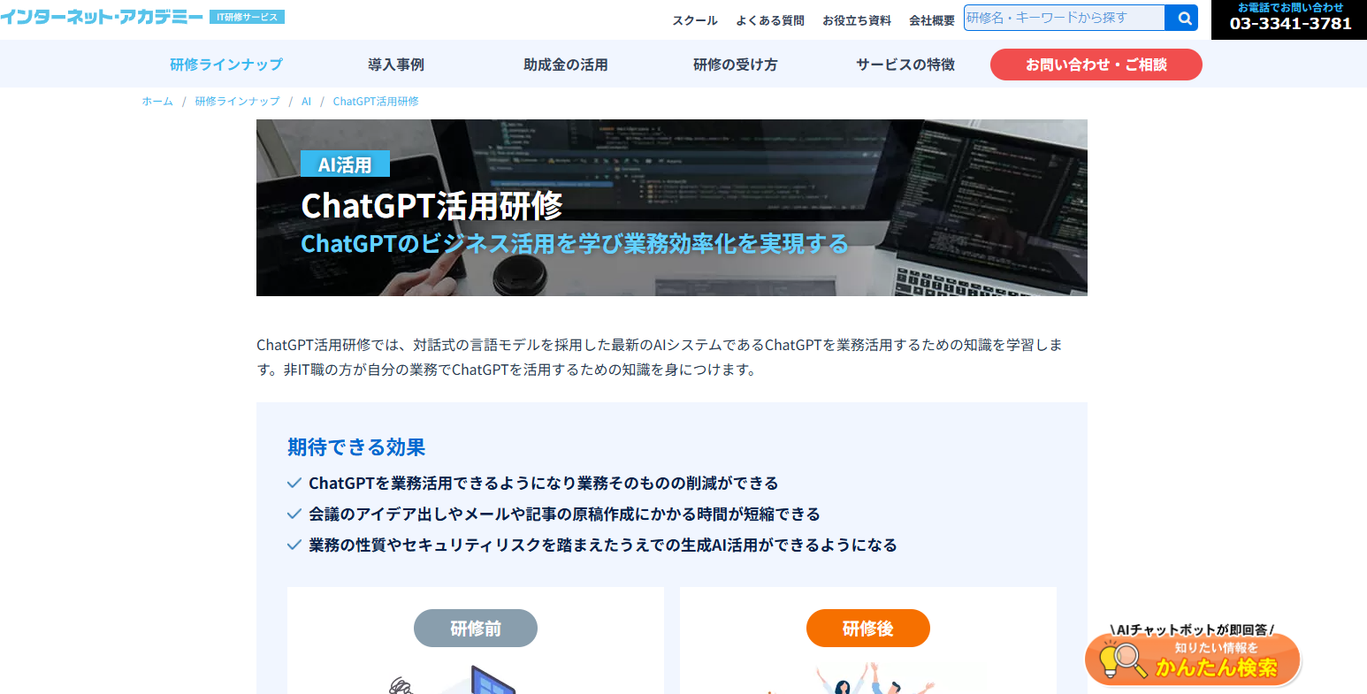Image resolution: width=1367 pixels, height=694 pixels.
Task: Open the 助成金の活用 menu item
Action: 566,65
